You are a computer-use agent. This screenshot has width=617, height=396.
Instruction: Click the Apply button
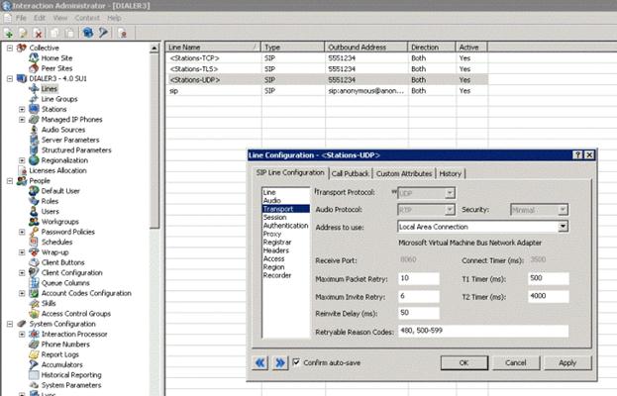(567, 363)
